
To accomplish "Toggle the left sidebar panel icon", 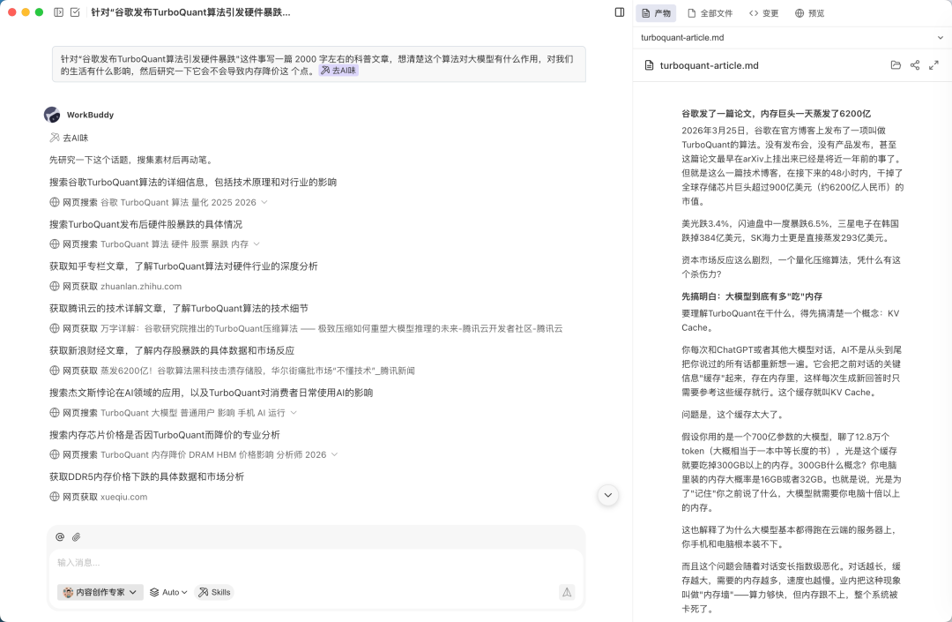I will pos(58,12).
